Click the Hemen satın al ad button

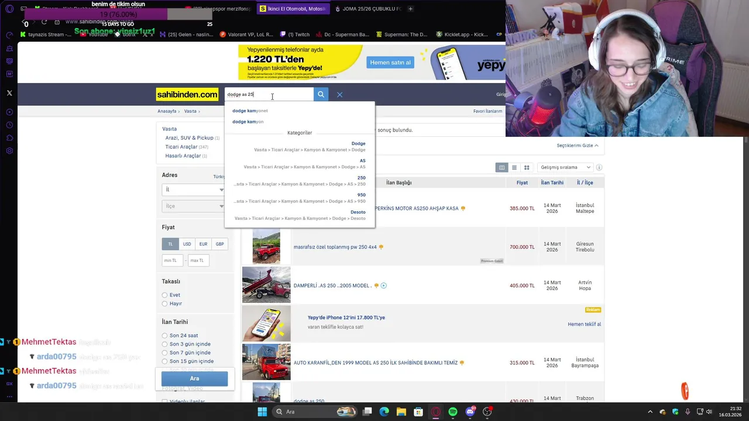pos(390,63)
